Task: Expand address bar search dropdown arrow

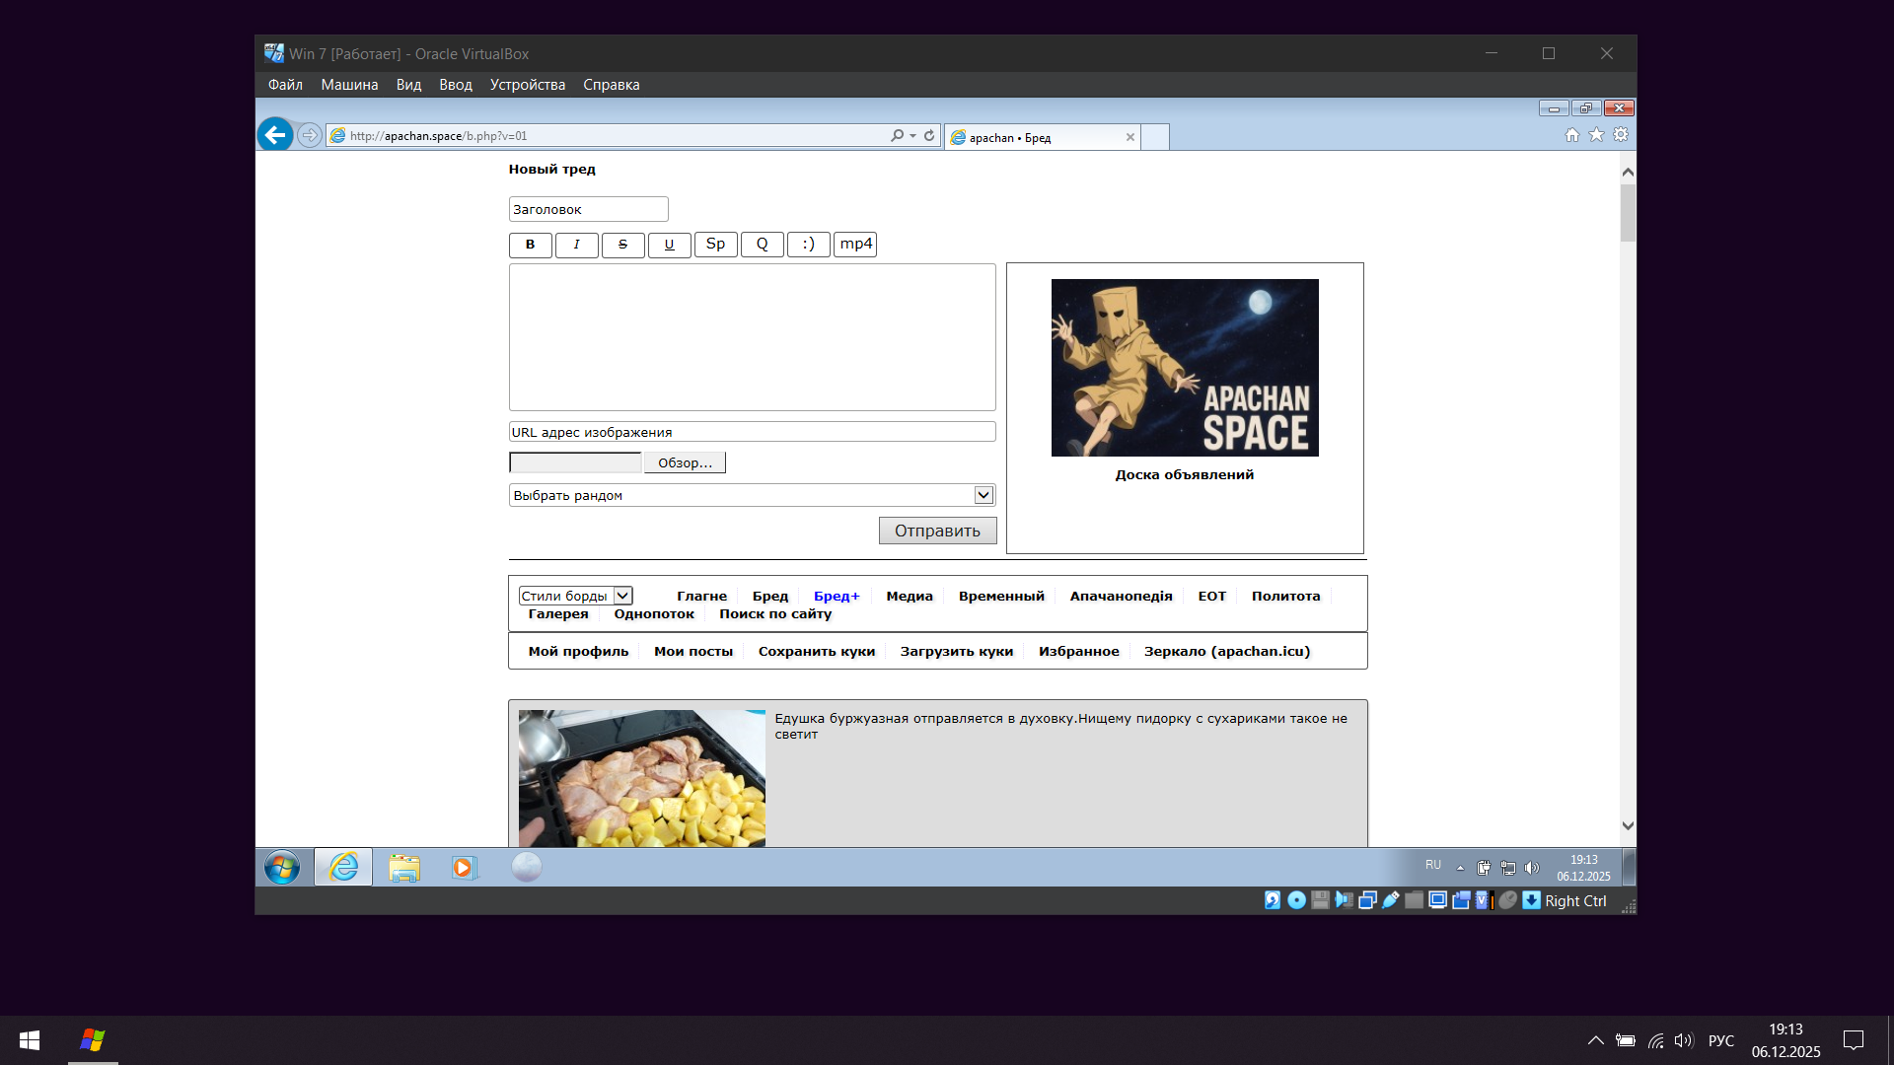Action: click(x=913, y=136)
